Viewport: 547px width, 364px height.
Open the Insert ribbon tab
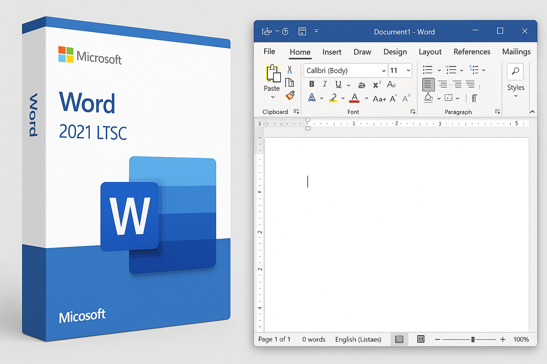(332, 52)
